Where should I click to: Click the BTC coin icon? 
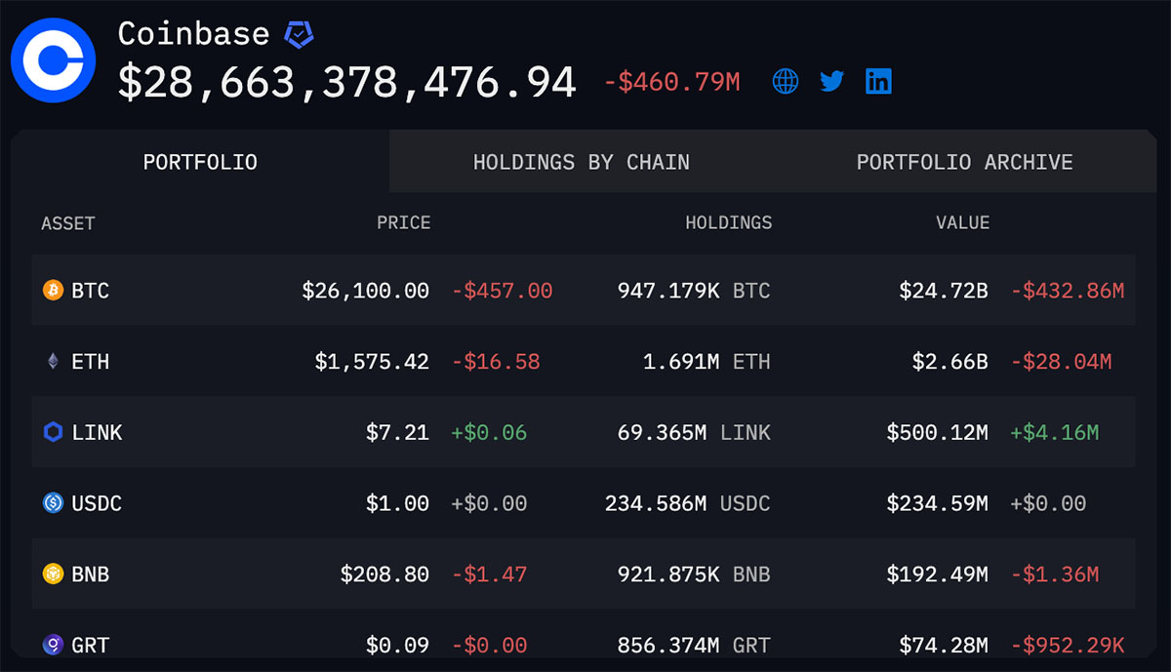click(x=53, y=291)
